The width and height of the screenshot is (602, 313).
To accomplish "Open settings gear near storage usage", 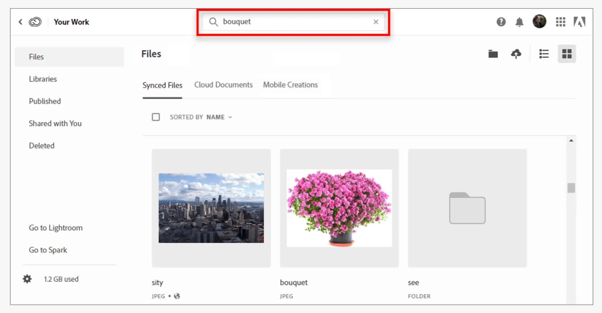I will [27, 279].
